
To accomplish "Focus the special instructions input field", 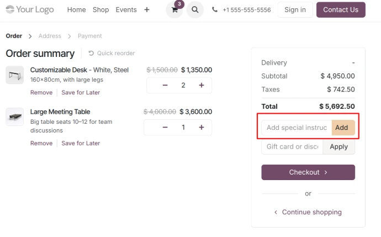I will (x=297, y=128).
